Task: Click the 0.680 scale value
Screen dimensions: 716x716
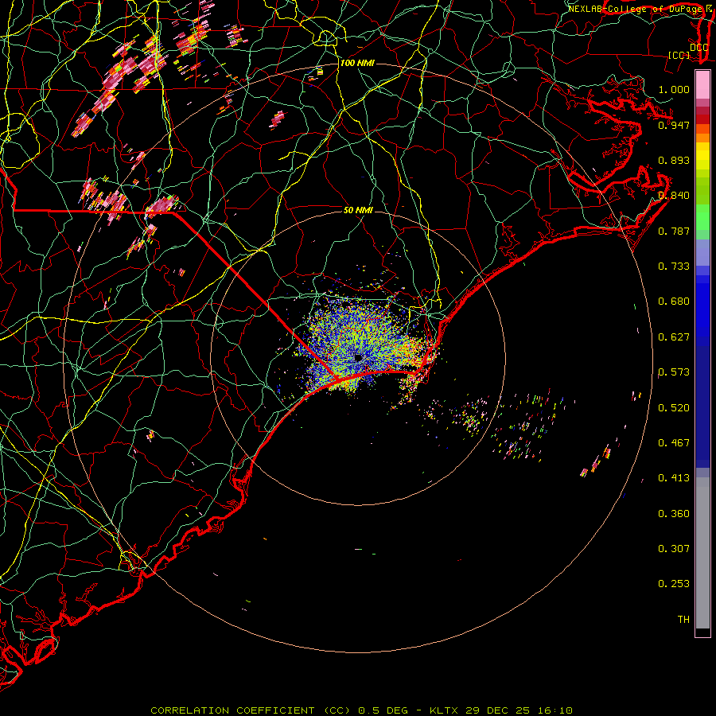Action: click(x=674, y=302)
